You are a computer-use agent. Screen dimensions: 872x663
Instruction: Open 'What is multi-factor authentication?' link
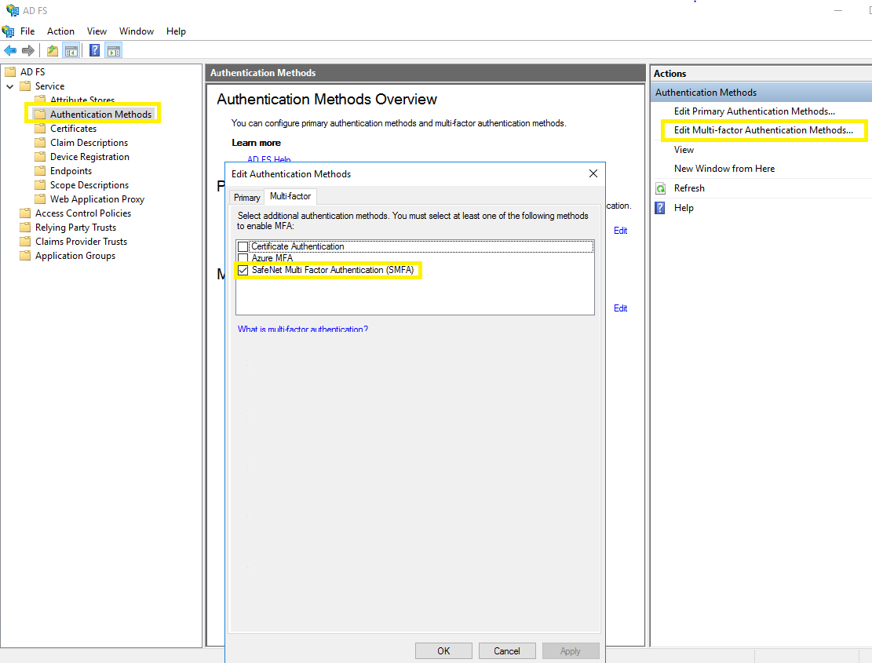pyautogui.click(x=303, y=330)
